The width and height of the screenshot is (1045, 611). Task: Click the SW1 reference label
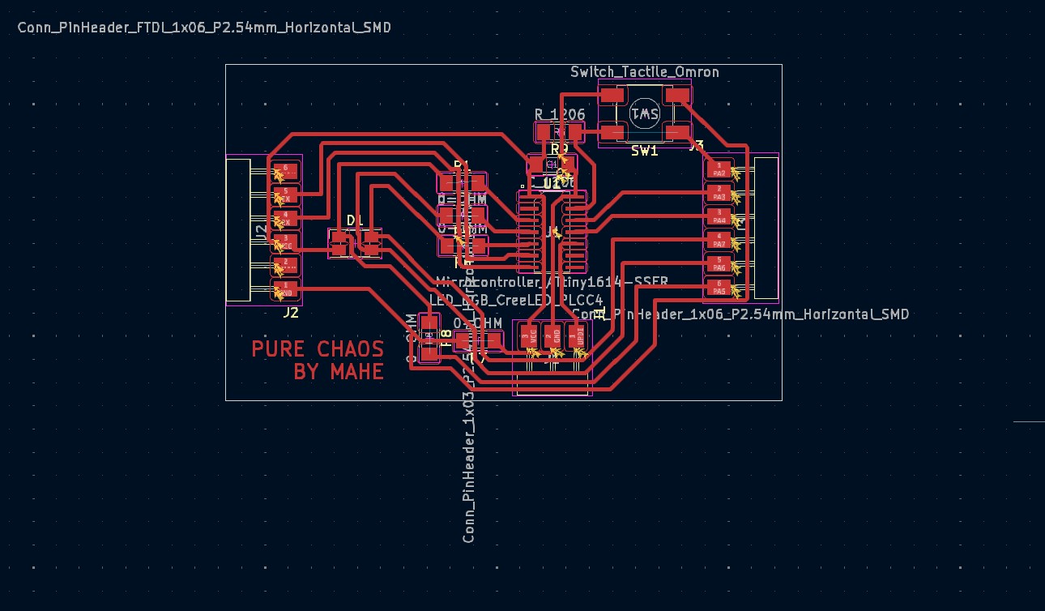coord(645,151)
